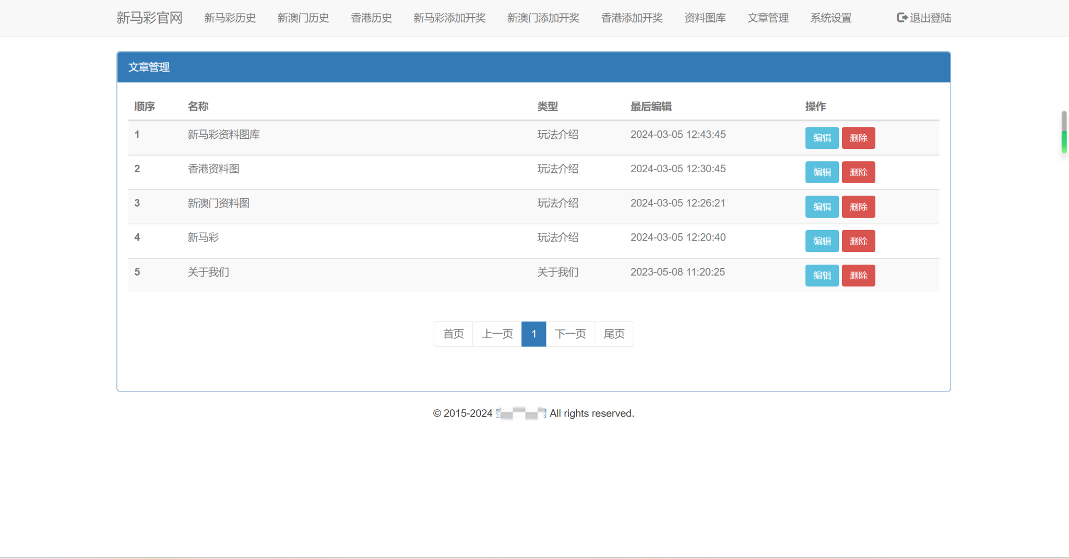Viewport: 1069px width, 559px height.
Task: Open 香港添加开奖 from navbar
Action: [632, 18]
